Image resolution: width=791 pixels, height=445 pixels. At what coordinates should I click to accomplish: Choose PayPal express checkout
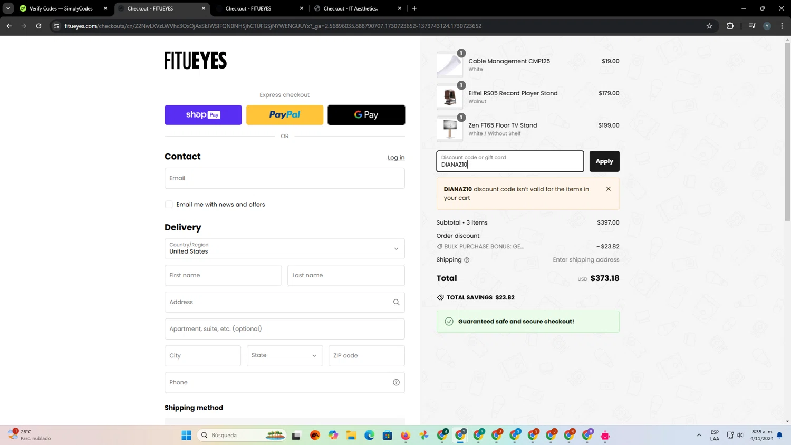(285, 115)
